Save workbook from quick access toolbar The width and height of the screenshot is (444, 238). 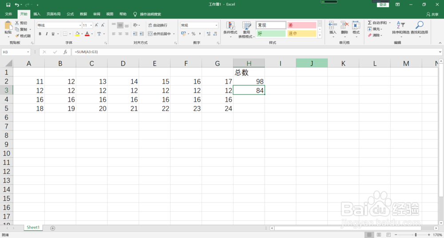pos(8,5)
